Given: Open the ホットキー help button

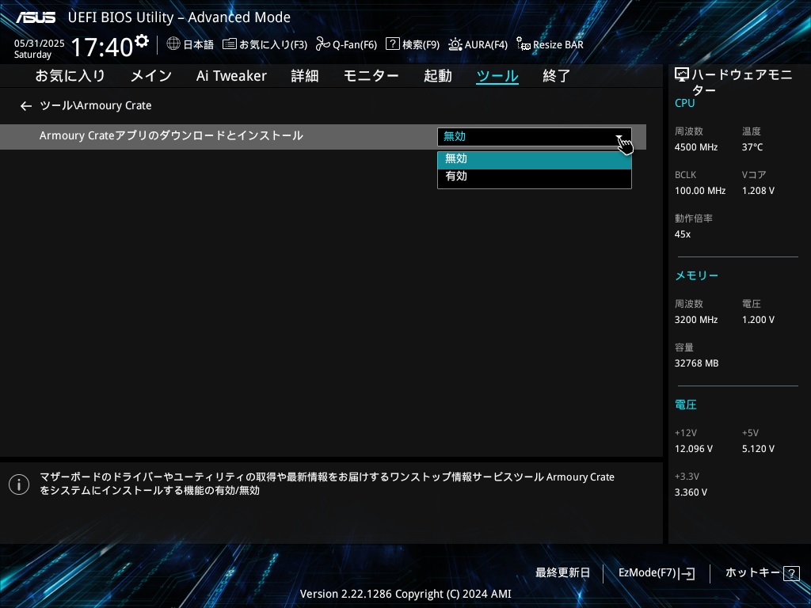Looking at the screenshot, I should click(x=763, y=573).
